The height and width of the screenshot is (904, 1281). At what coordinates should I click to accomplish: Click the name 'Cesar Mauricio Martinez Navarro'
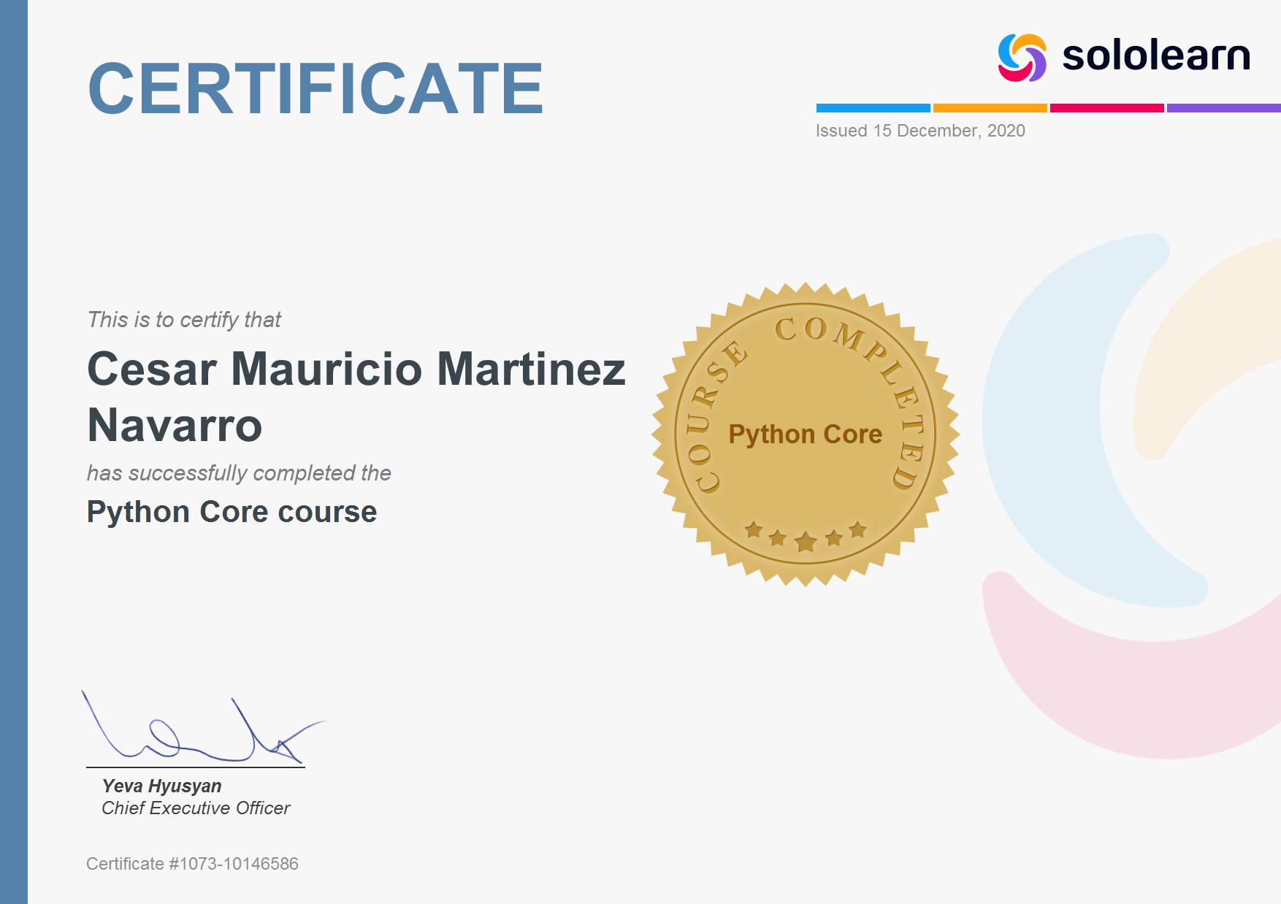point(356,397)
